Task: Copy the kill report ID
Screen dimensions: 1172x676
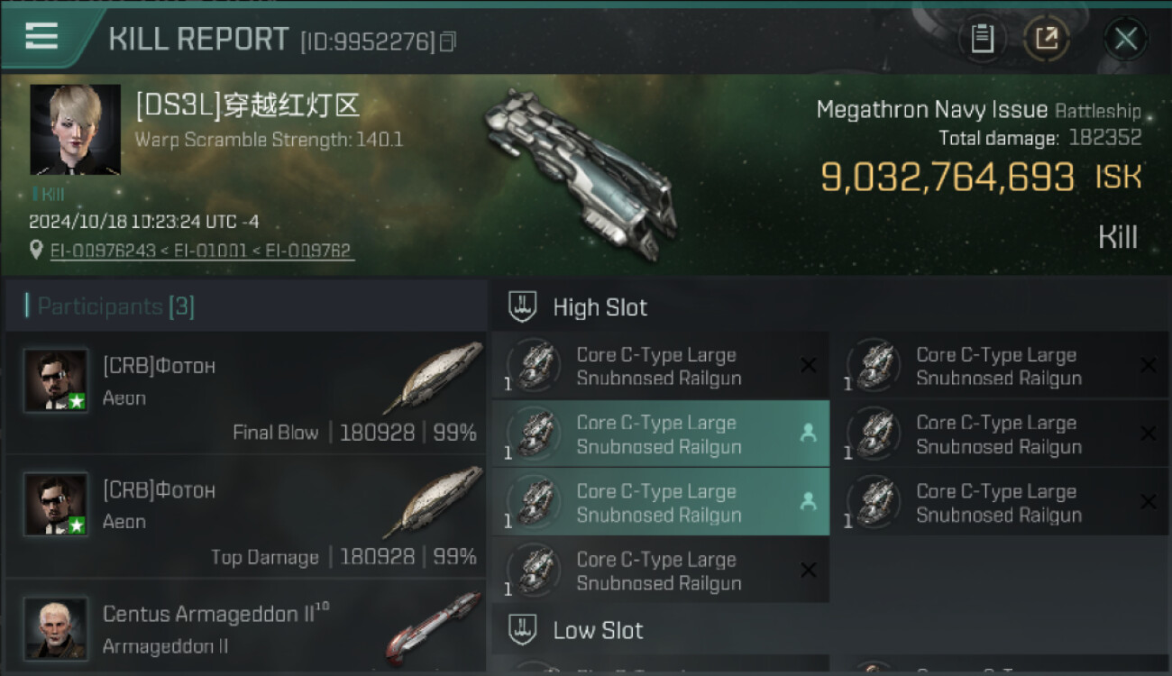Action: 448,41
